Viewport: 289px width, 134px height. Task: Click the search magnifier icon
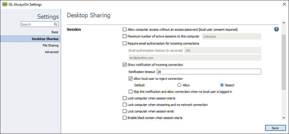[x=56, y=24]
